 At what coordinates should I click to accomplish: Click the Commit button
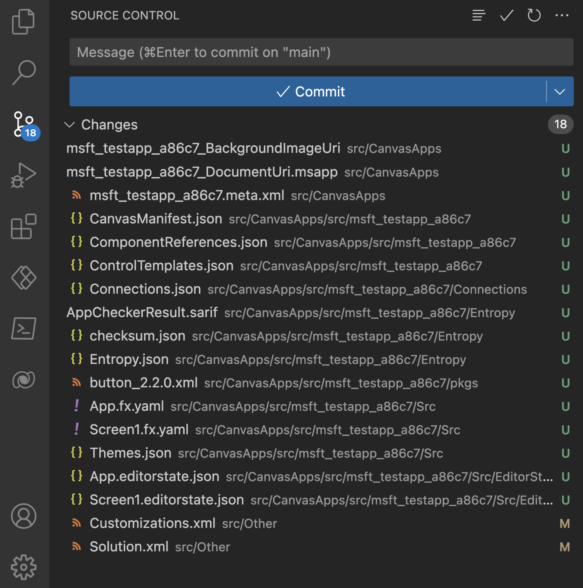(x=310, y=91)
